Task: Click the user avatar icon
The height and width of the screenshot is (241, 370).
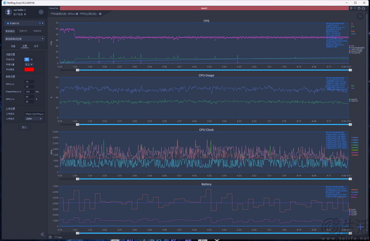Action: (8, 12)
